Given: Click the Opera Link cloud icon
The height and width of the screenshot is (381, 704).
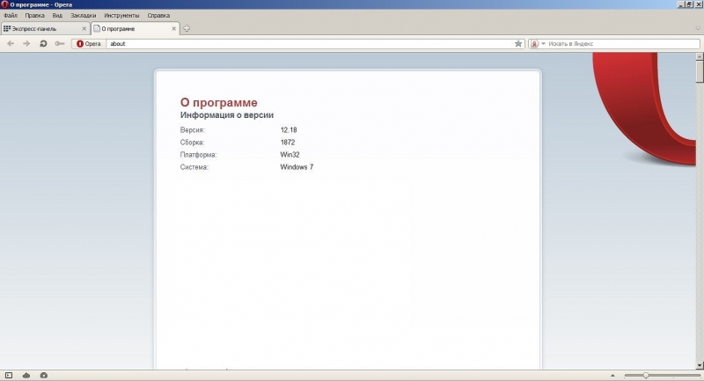Looking at the screenshot, I should (26, 375).
